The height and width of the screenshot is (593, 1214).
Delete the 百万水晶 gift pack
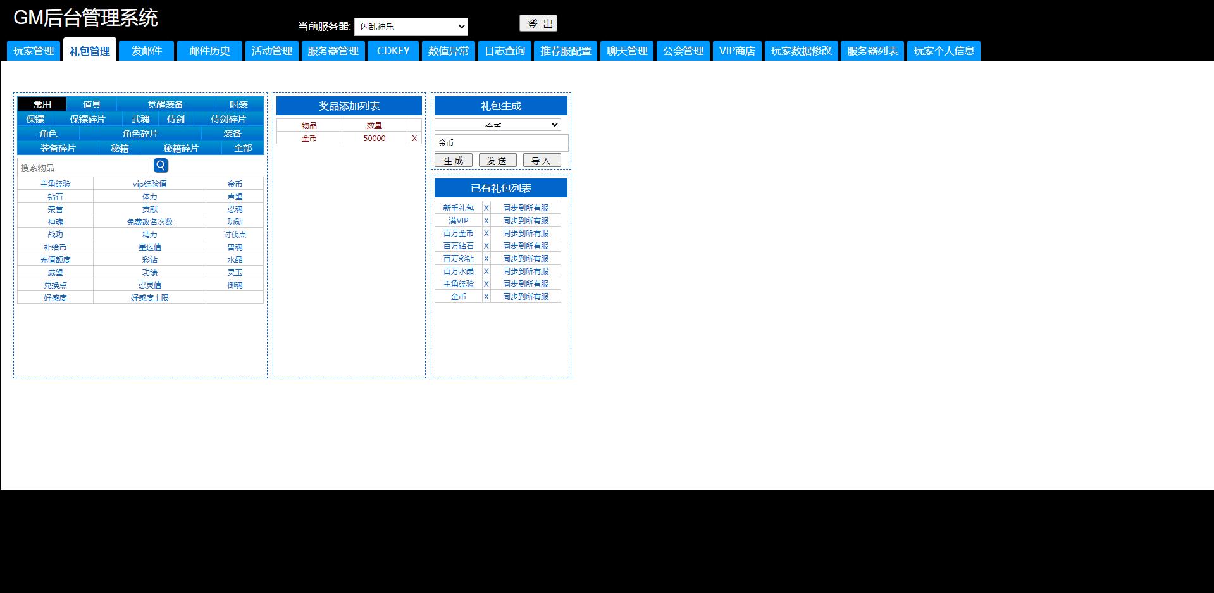pyautogui.click(x=486, y=272)
